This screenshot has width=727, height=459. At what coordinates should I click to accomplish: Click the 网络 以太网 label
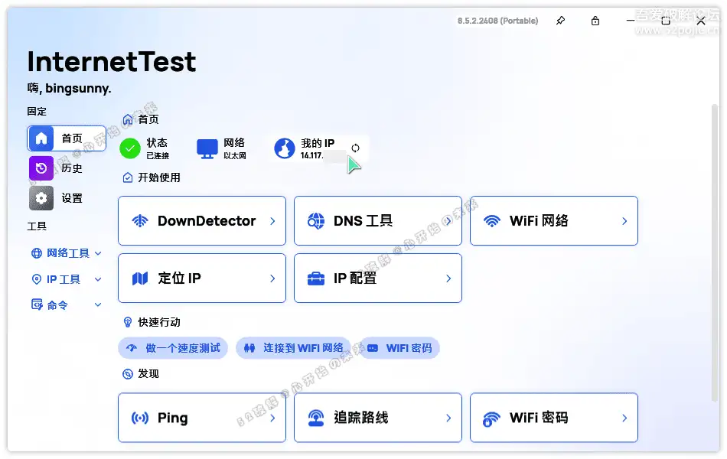tap(235, 148)
